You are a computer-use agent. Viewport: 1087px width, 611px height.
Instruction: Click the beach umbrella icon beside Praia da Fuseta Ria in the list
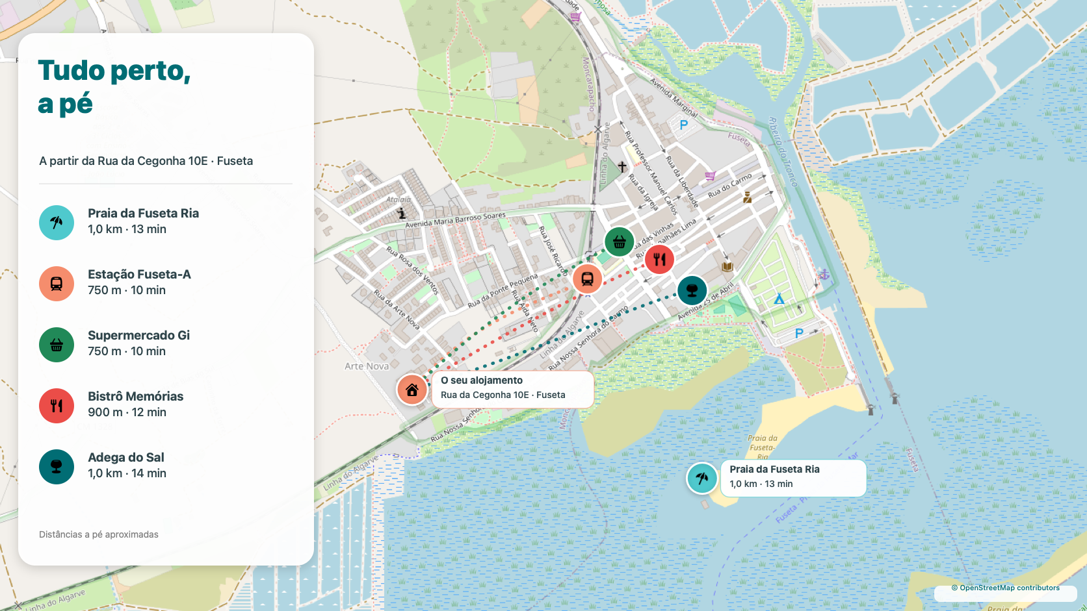point(57,223)
